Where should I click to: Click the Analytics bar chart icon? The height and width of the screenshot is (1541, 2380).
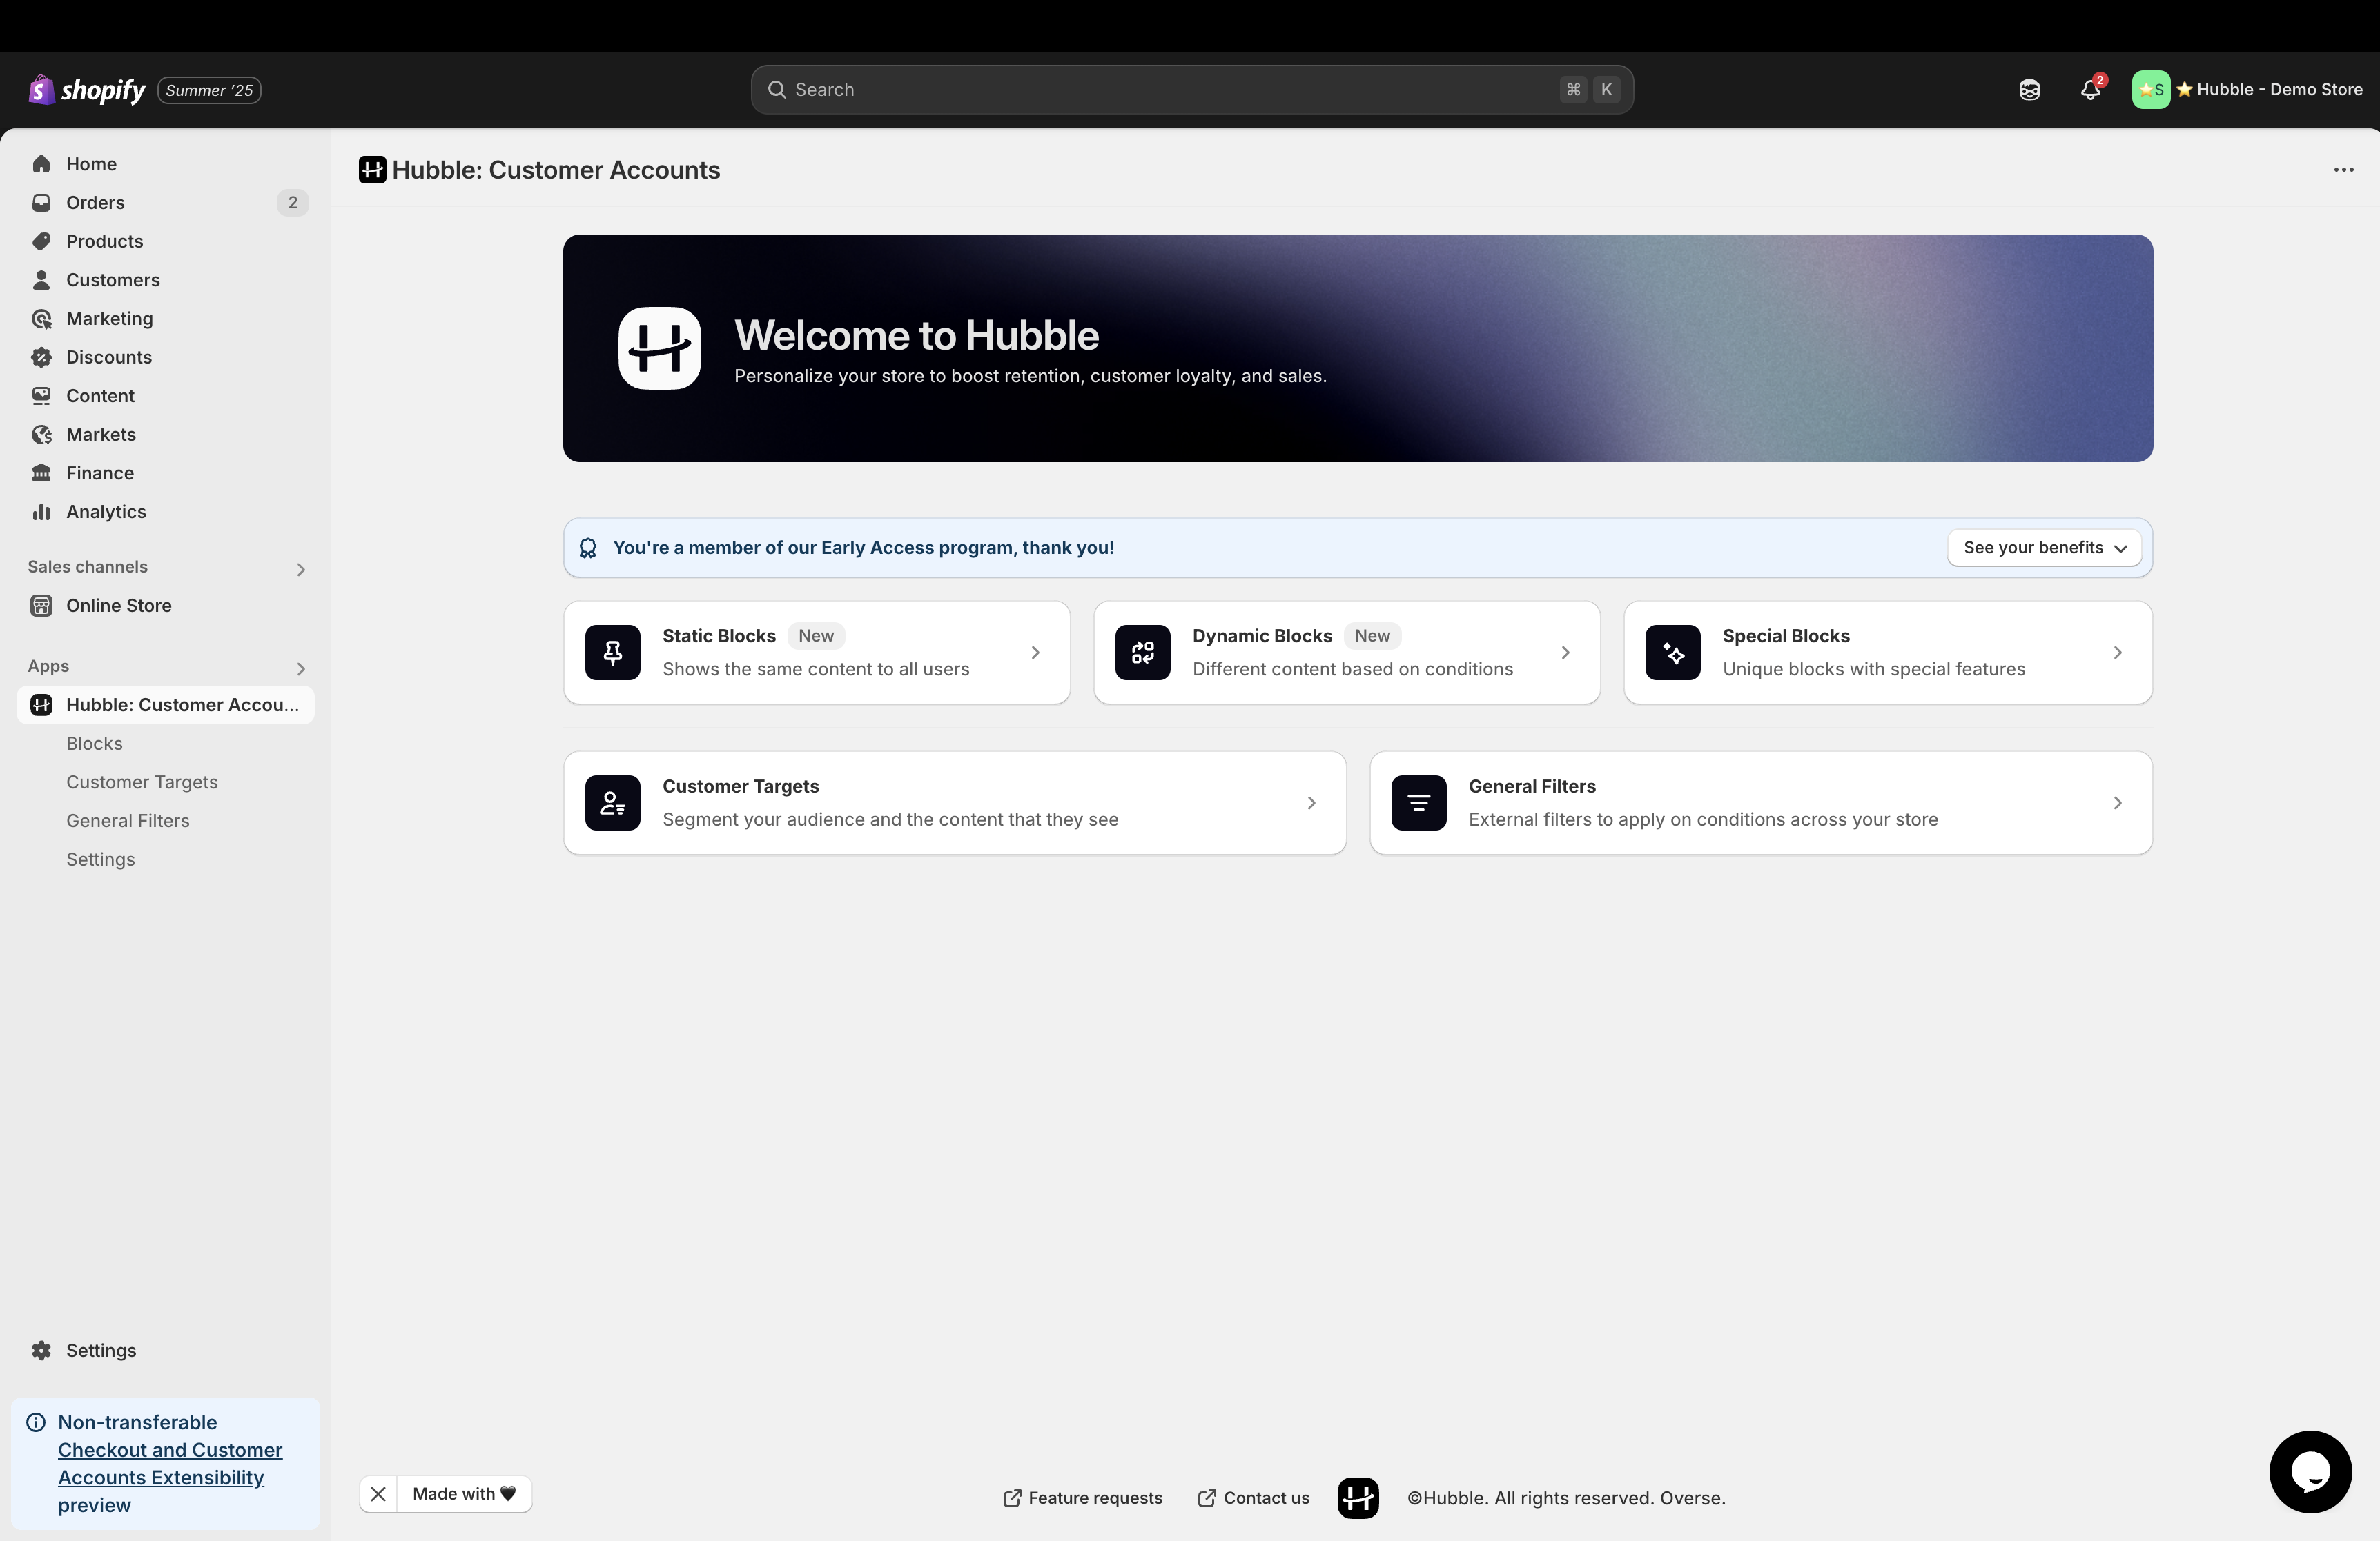click(x=41, y=512)
